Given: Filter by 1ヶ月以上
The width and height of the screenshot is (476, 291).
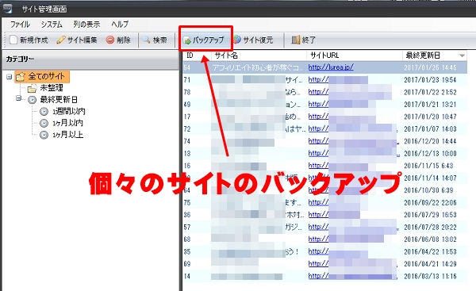Looking at the screenshot, I should click(x=67, y=135).
